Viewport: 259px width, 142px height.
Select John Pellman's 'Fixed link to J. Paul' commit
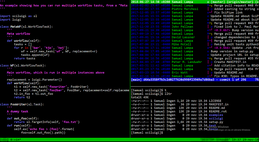pyautogui.click(x=195, y=26)
